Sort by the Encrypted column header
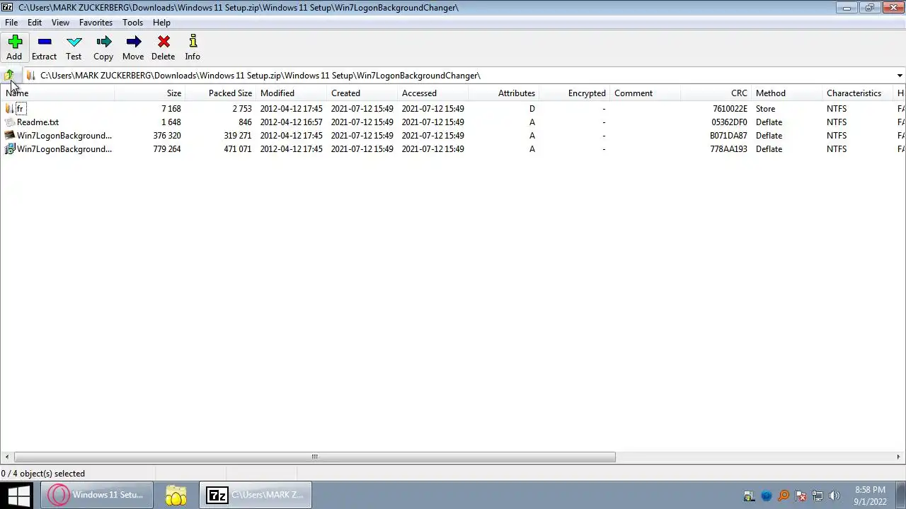 pyautogui.click(x=574, y=93)
